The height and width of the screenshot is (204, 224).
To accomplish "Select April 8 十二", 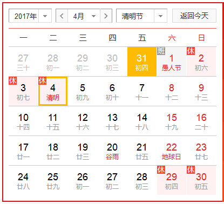I will click(172, 91).
